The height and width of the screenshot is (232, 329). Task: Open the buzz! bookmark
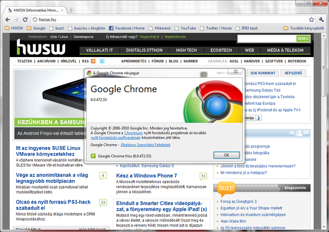click(x=56, y=28)
